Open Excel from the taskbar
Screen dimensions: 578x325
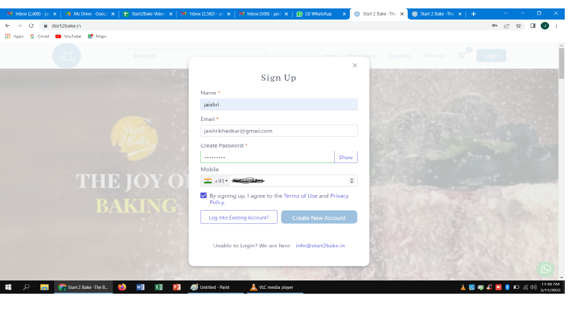[x=158, y=287]
